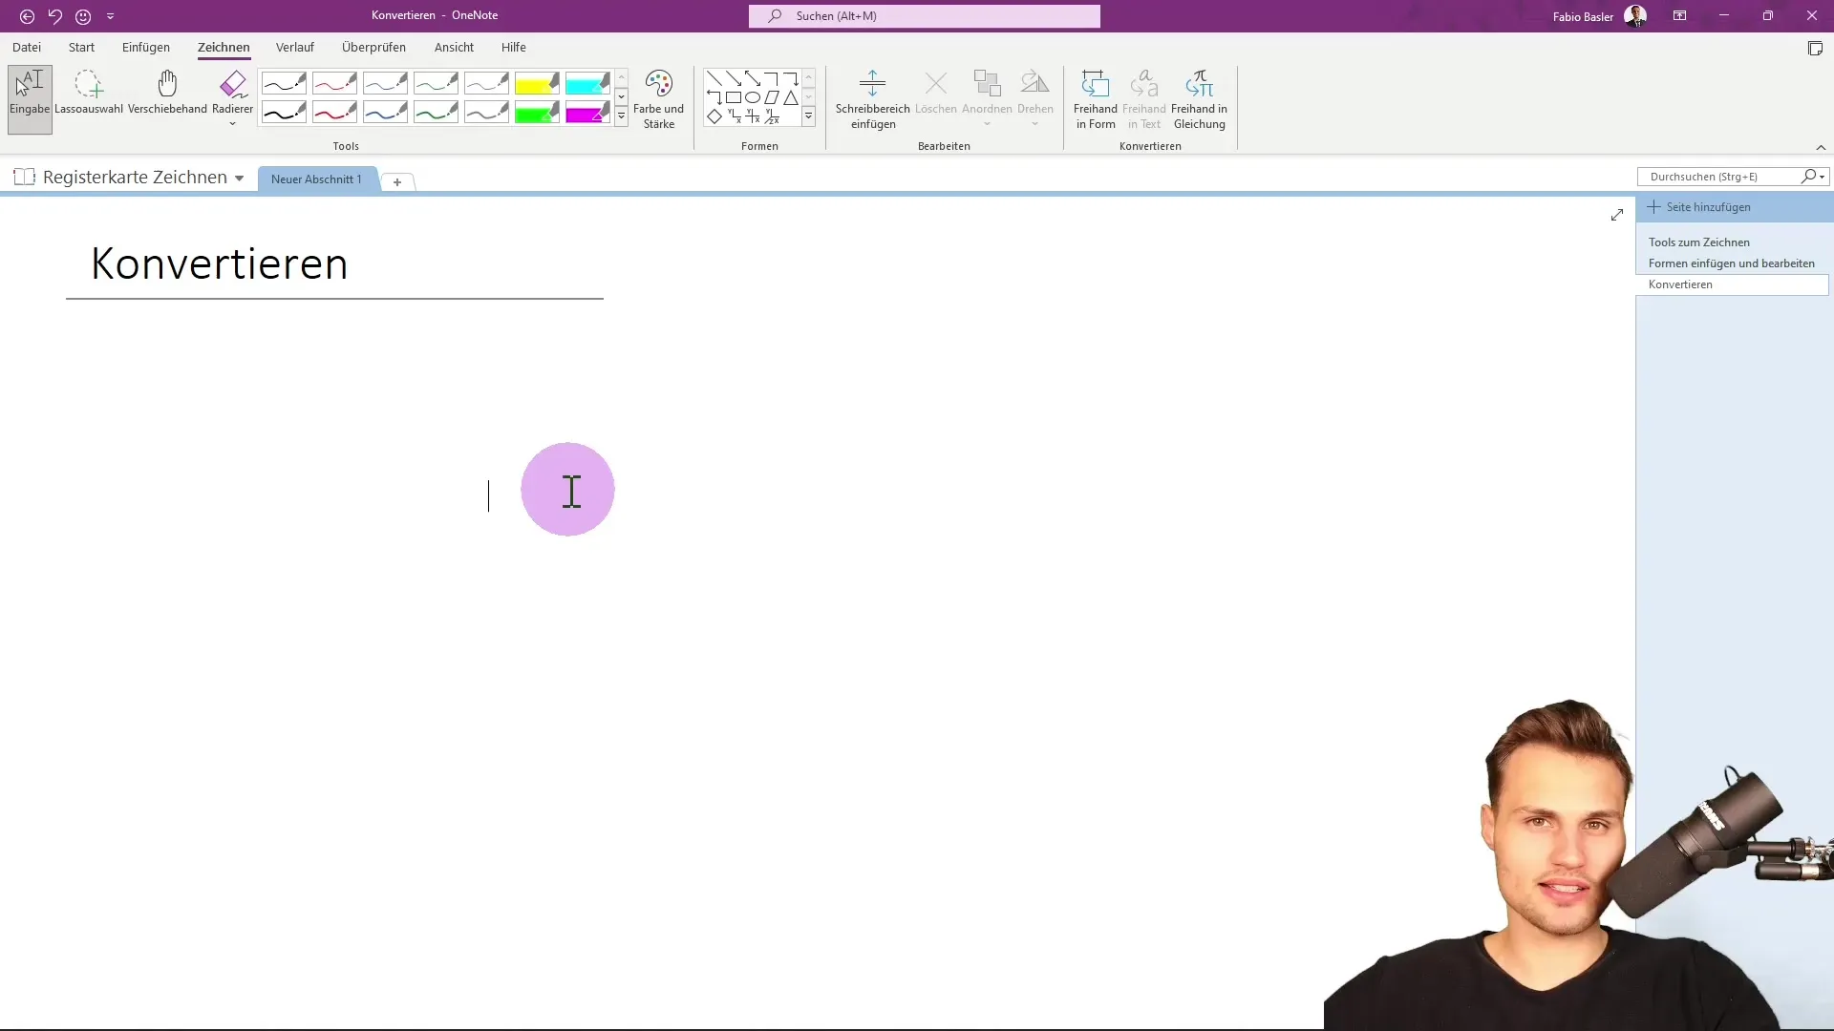The width and height of the screenshot is (1834, 1031).
Task: Expand the shapes gallery list
Action: click(808, 116)
